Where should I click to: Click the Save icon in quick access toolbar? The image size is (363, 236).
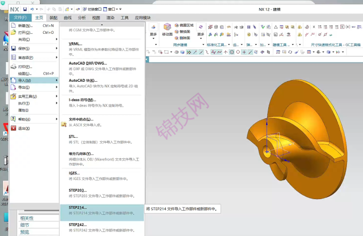point(25,9)
